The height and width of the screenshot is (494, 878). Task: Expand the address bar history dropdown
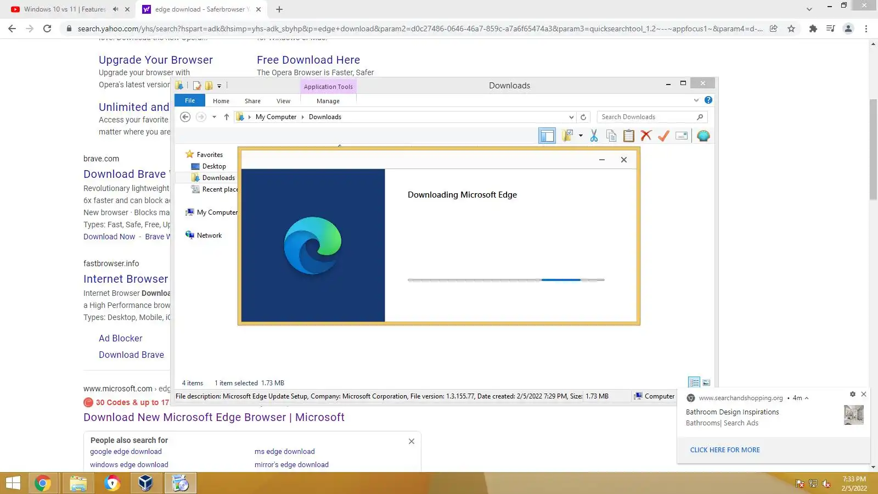[571, 117]
